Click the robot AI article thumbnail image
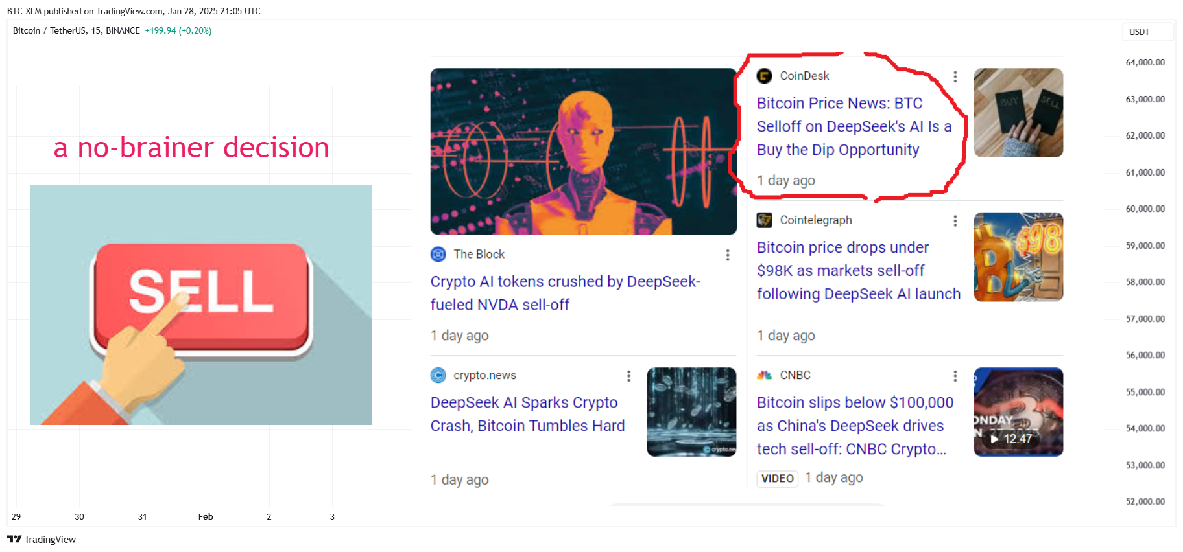The width and height of the screenshot is (1183, 552). point(583,152)
